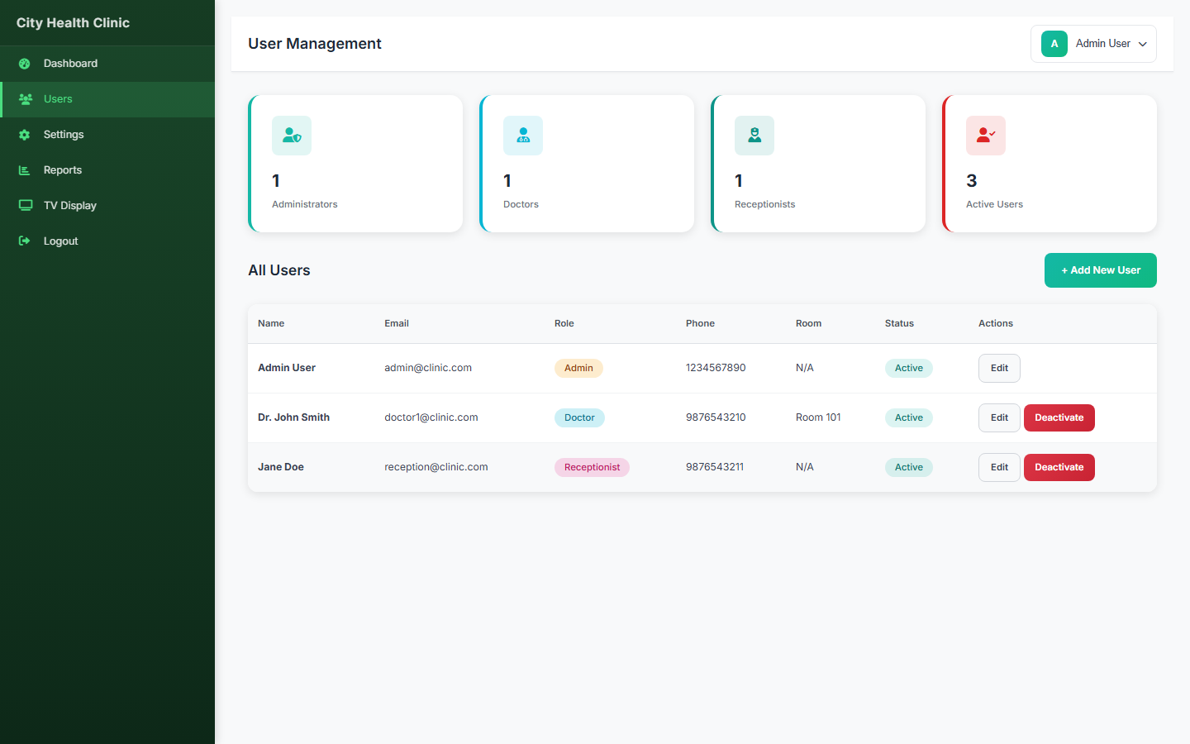Click the Role column header

click(x=564, y=323)
